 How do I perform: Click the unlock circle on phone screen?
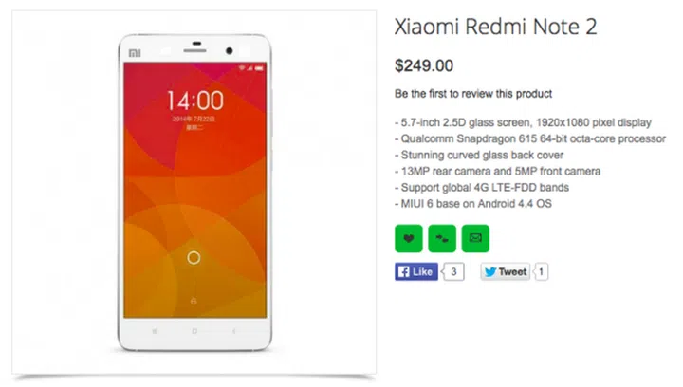point(194,258)
